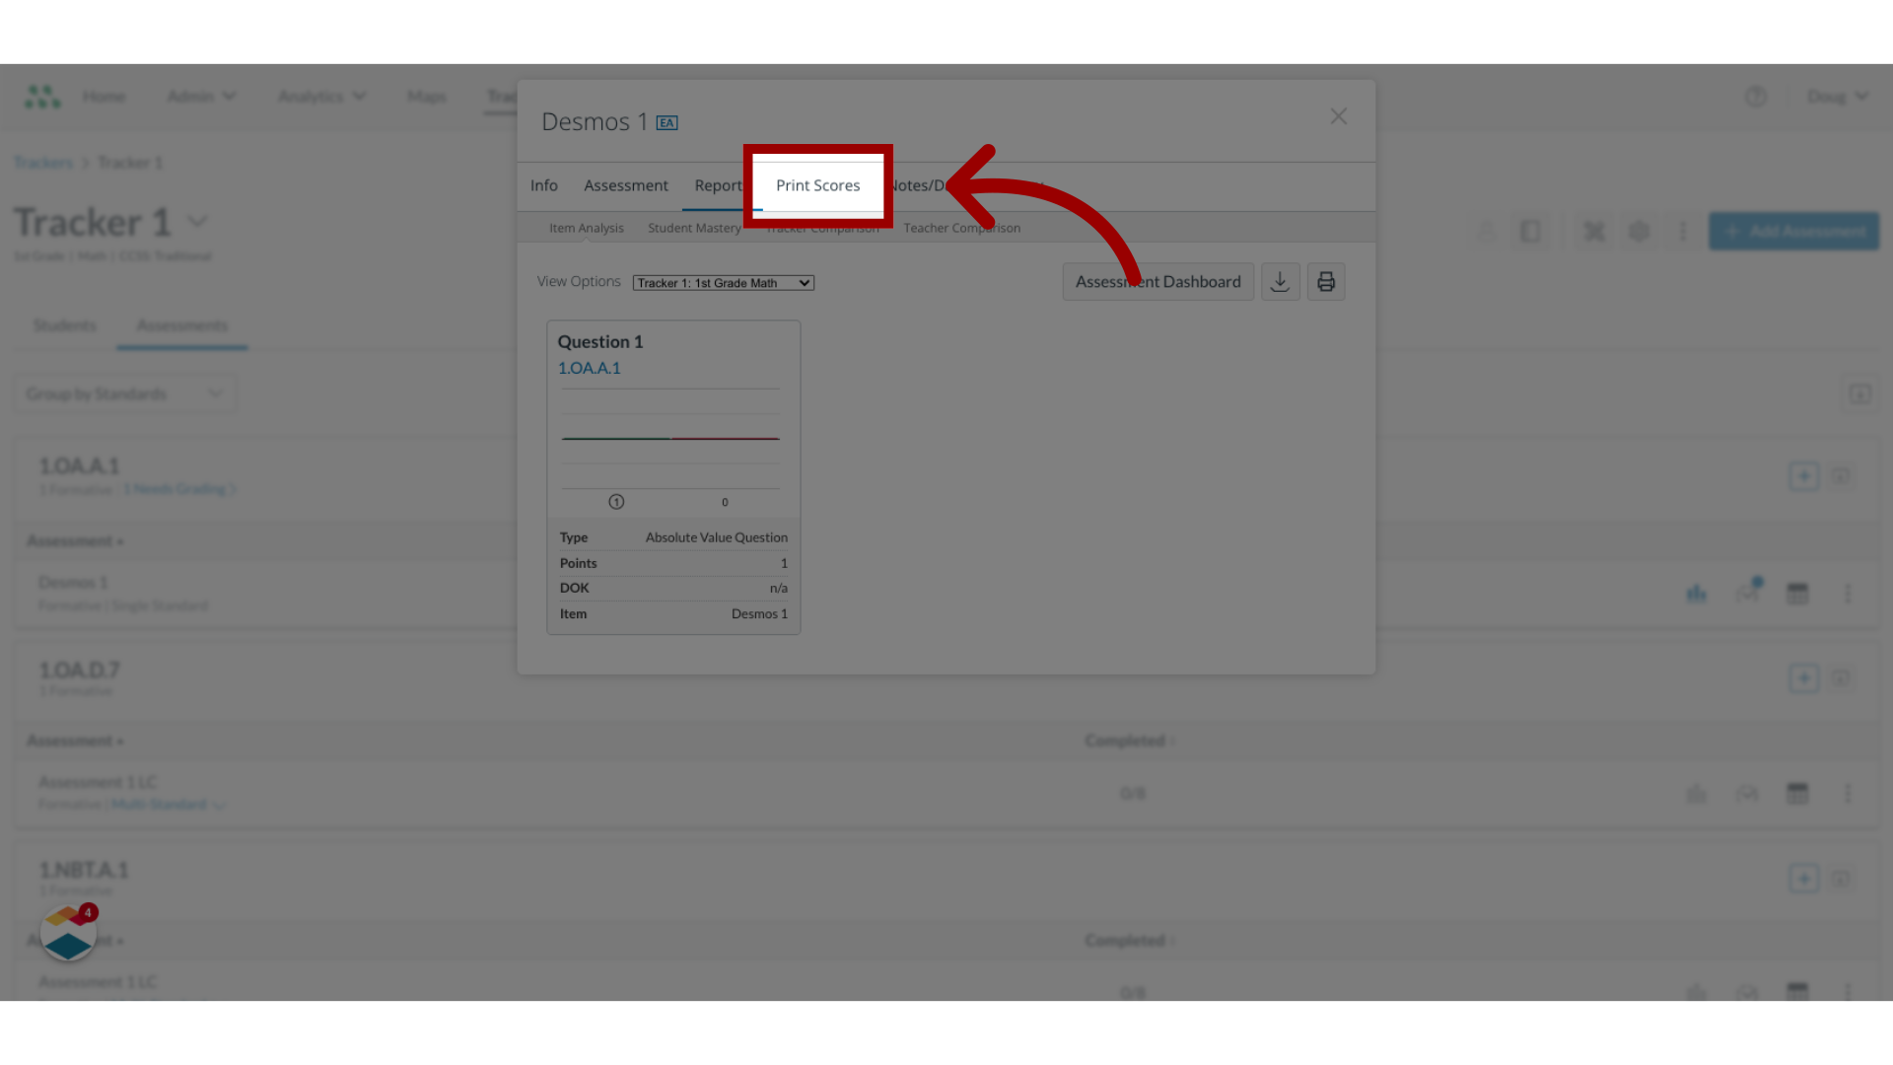Open the Print Scores tab
This screenshot has width=1893, height=1065.
pyautogui.click(x=817, y=185)
